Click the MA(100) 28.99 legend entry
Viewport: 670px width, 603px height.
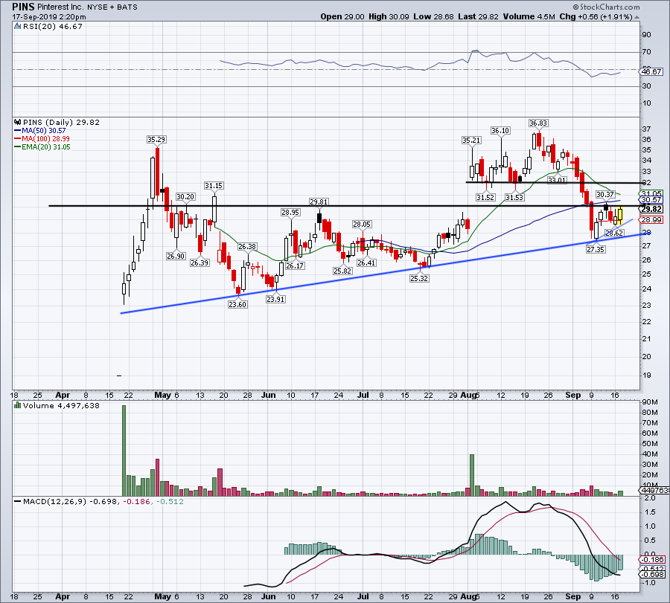coord(42,139)
